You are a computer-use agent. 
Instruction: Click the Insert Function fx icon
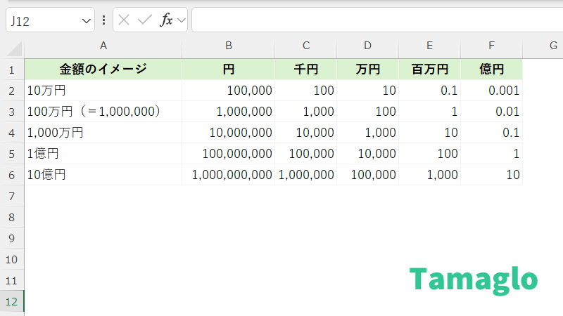tap(166, 20)
